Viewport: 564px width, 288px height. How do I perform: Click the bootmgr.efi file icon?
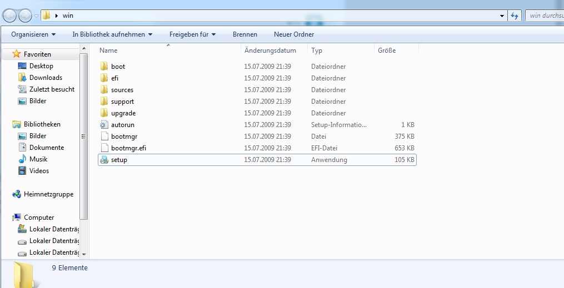tap(104, 148)
